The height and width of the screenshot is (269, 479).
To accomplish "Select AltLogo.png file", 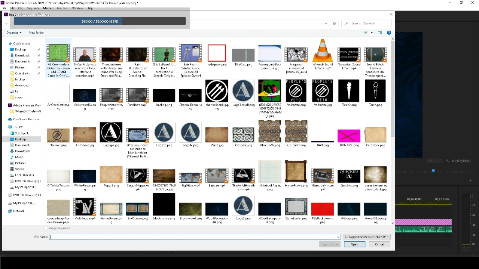I will [349, 211].
